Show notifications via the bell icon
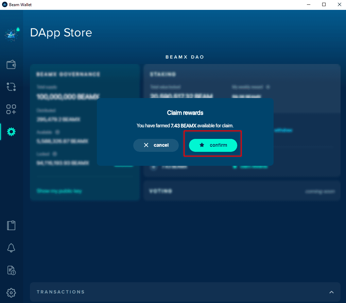This screenshot has height=303, width=346. coord(11,248)
